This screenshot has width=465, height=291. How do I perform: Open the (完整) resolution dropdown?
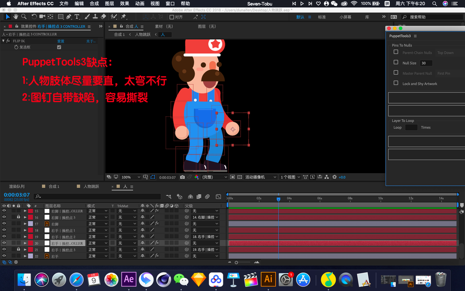214,177
